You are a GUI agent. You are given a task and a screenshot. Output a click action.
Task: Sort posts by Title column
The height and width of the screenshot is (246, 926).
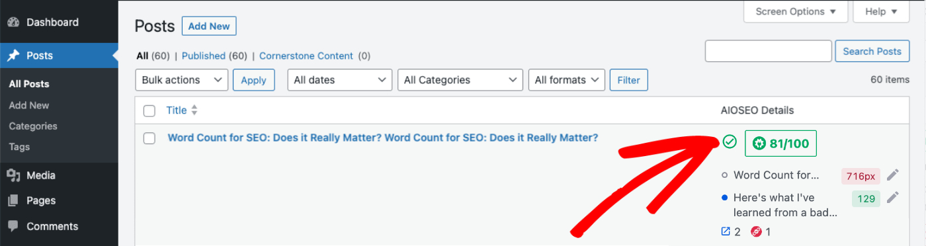click(177, 110)
